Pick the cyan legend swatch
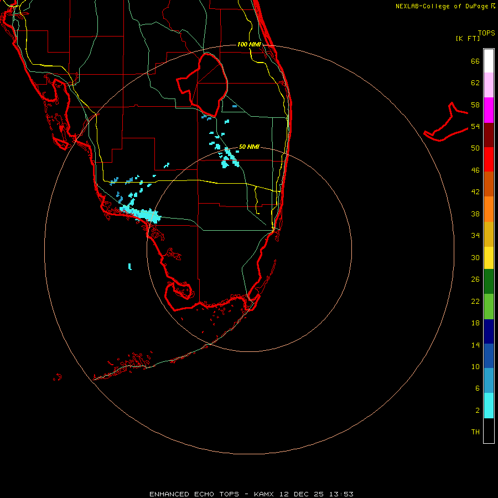This screenshot has height=498, width=498. [489, 406]
